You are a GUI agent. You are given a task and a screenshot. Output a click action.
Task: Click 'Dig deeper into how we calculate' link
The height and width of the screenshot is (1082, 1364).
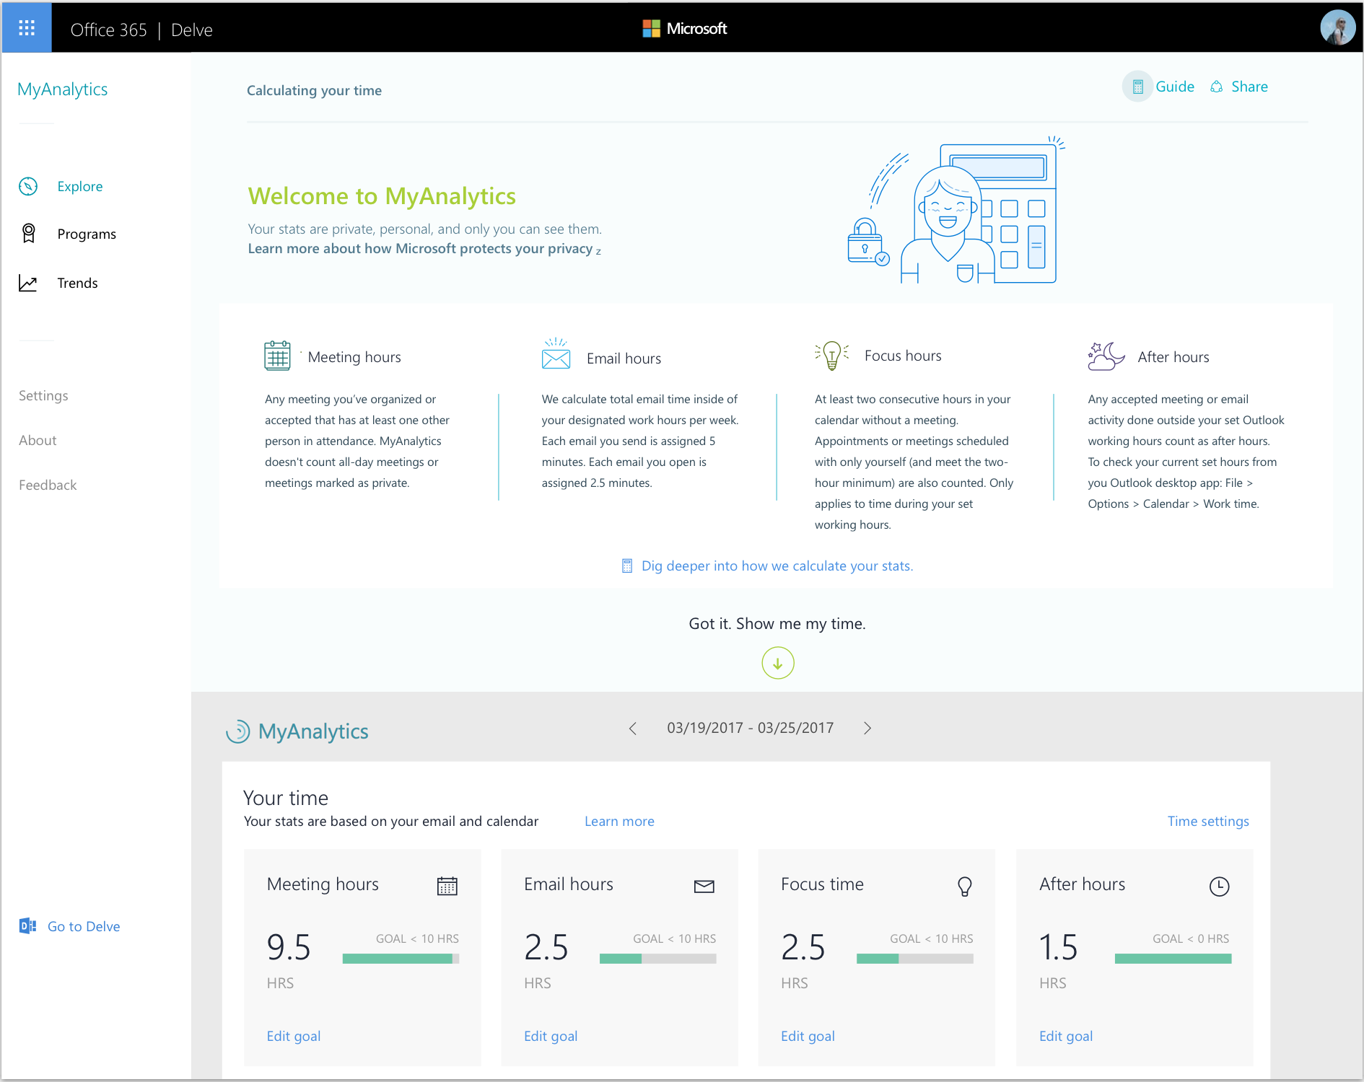pos(777,566)
